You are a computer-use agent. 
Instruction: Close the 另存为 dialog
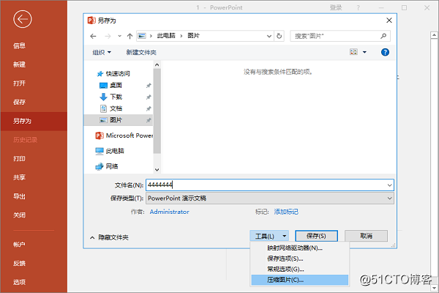tap(389, 21)
